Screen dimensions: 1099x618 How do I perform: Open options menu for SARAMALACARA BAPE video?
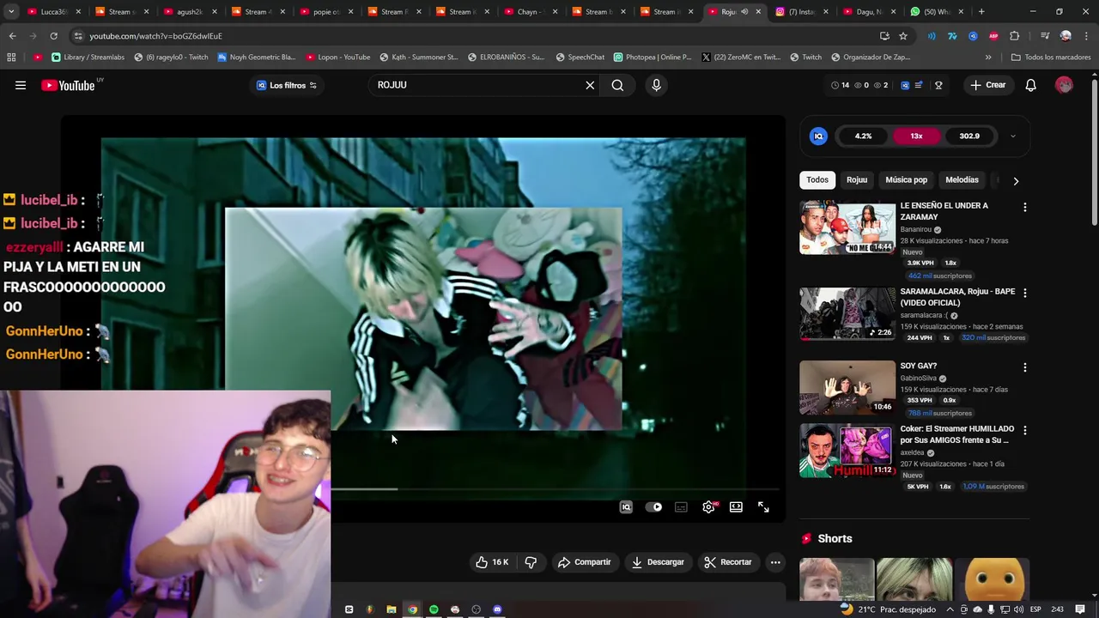click(x=1024, y=293)
